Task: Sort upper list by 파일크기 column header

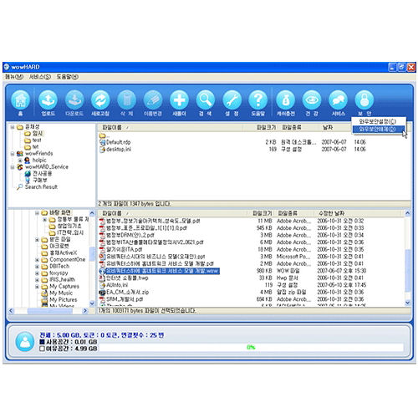Action: (266, 127)
